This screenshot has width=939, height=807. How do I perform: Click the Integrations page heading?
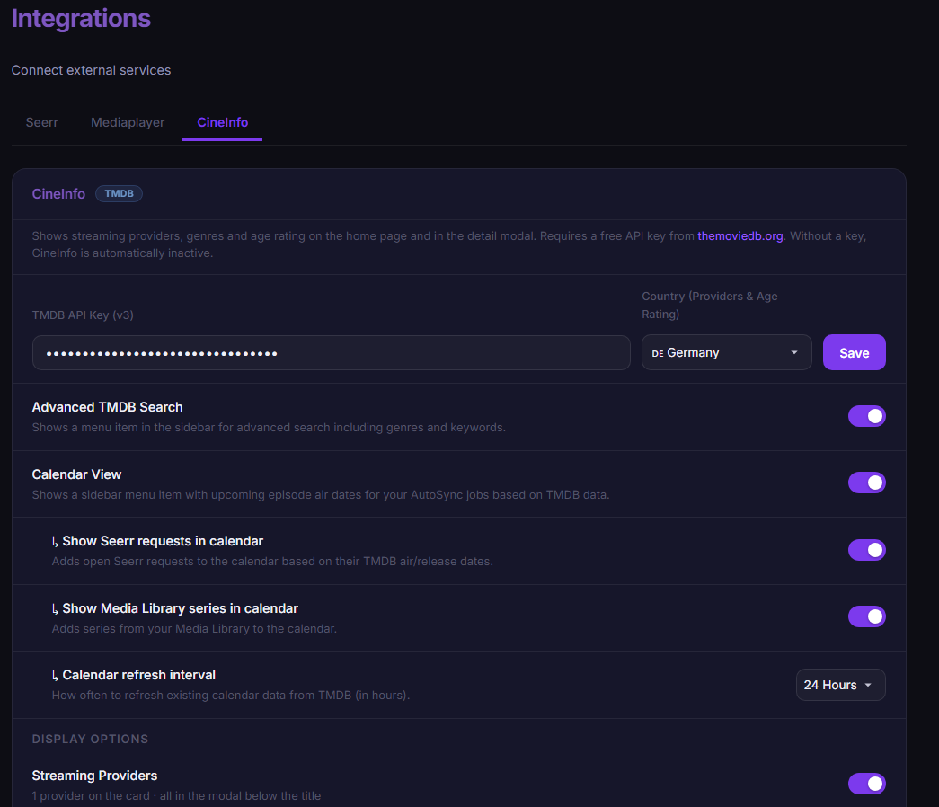81,18
